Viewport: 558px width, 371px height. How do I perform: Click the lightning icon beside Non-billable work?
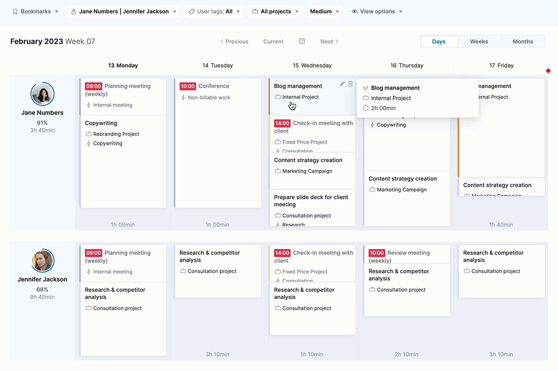183,97
